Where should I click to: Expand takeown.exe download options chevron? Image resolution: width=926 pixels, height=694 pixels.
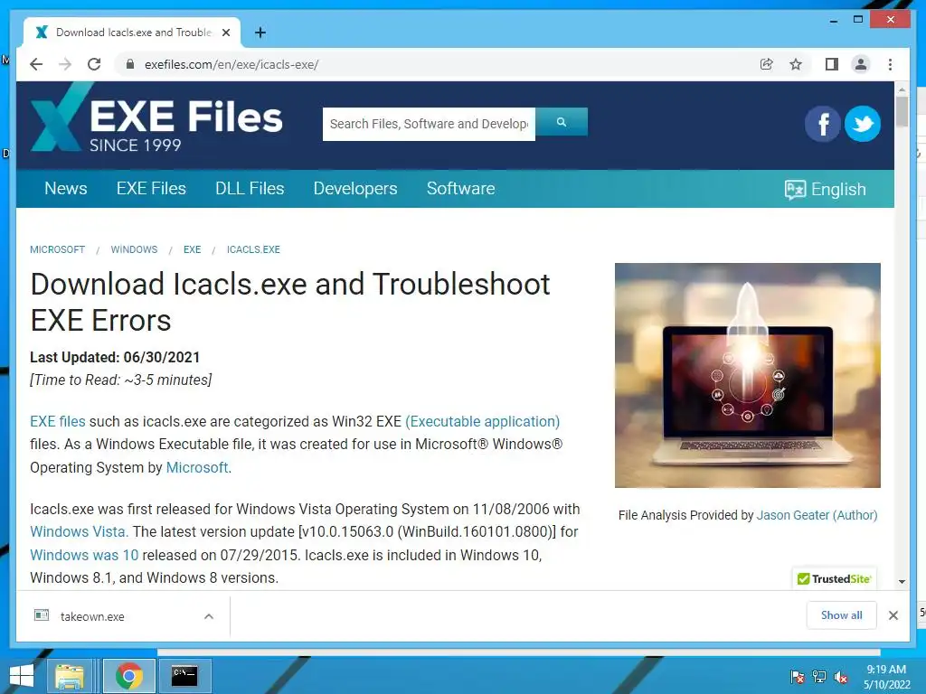(209, 616)
